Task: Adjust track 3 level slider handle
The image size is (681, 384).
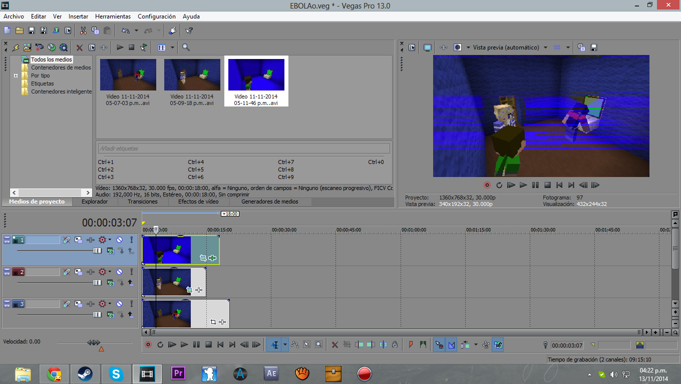Action: coord(97,314)
